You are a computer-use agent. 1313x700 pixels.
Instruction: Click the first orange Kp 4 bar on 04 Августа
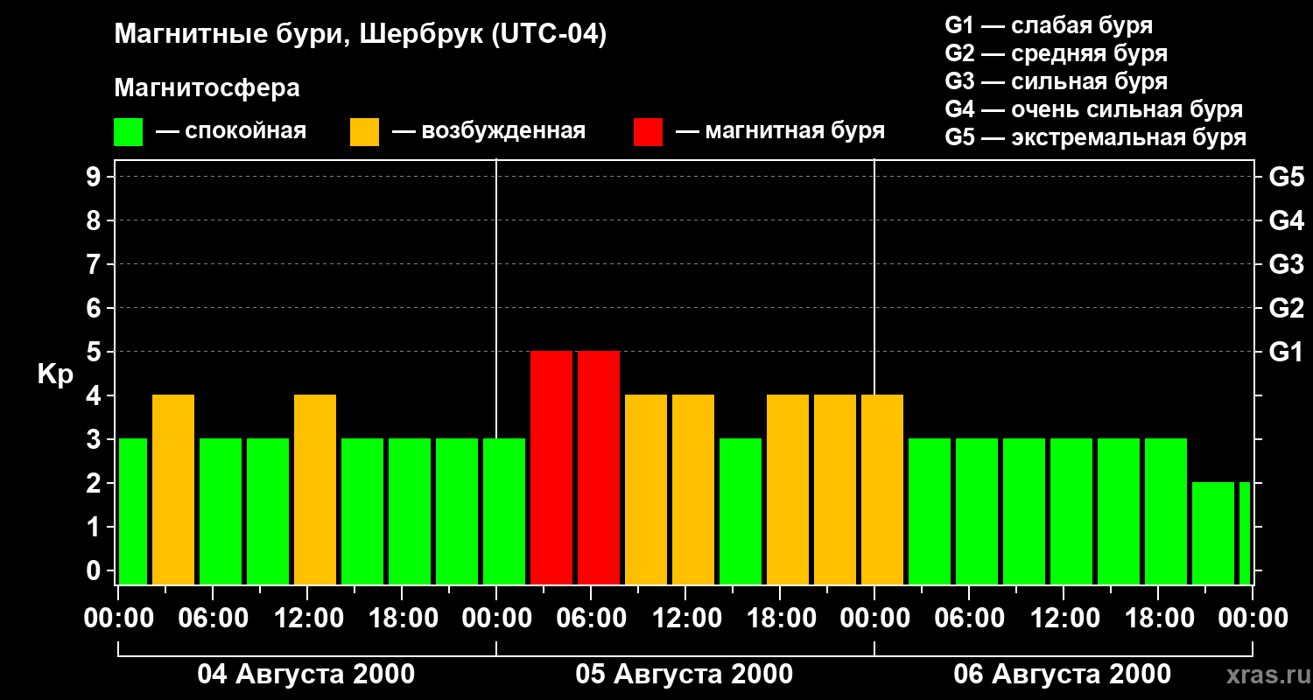tap(173, 490)
